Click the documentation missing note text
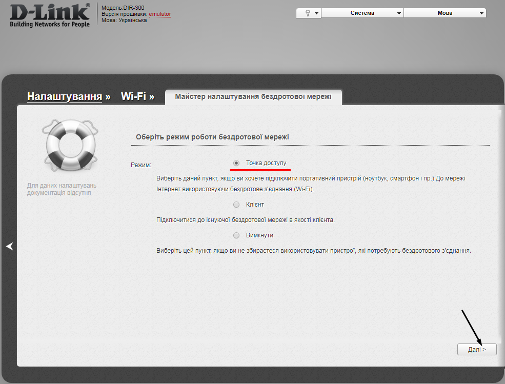This screenshot has height=384, width=505. [x=62, y=189]
